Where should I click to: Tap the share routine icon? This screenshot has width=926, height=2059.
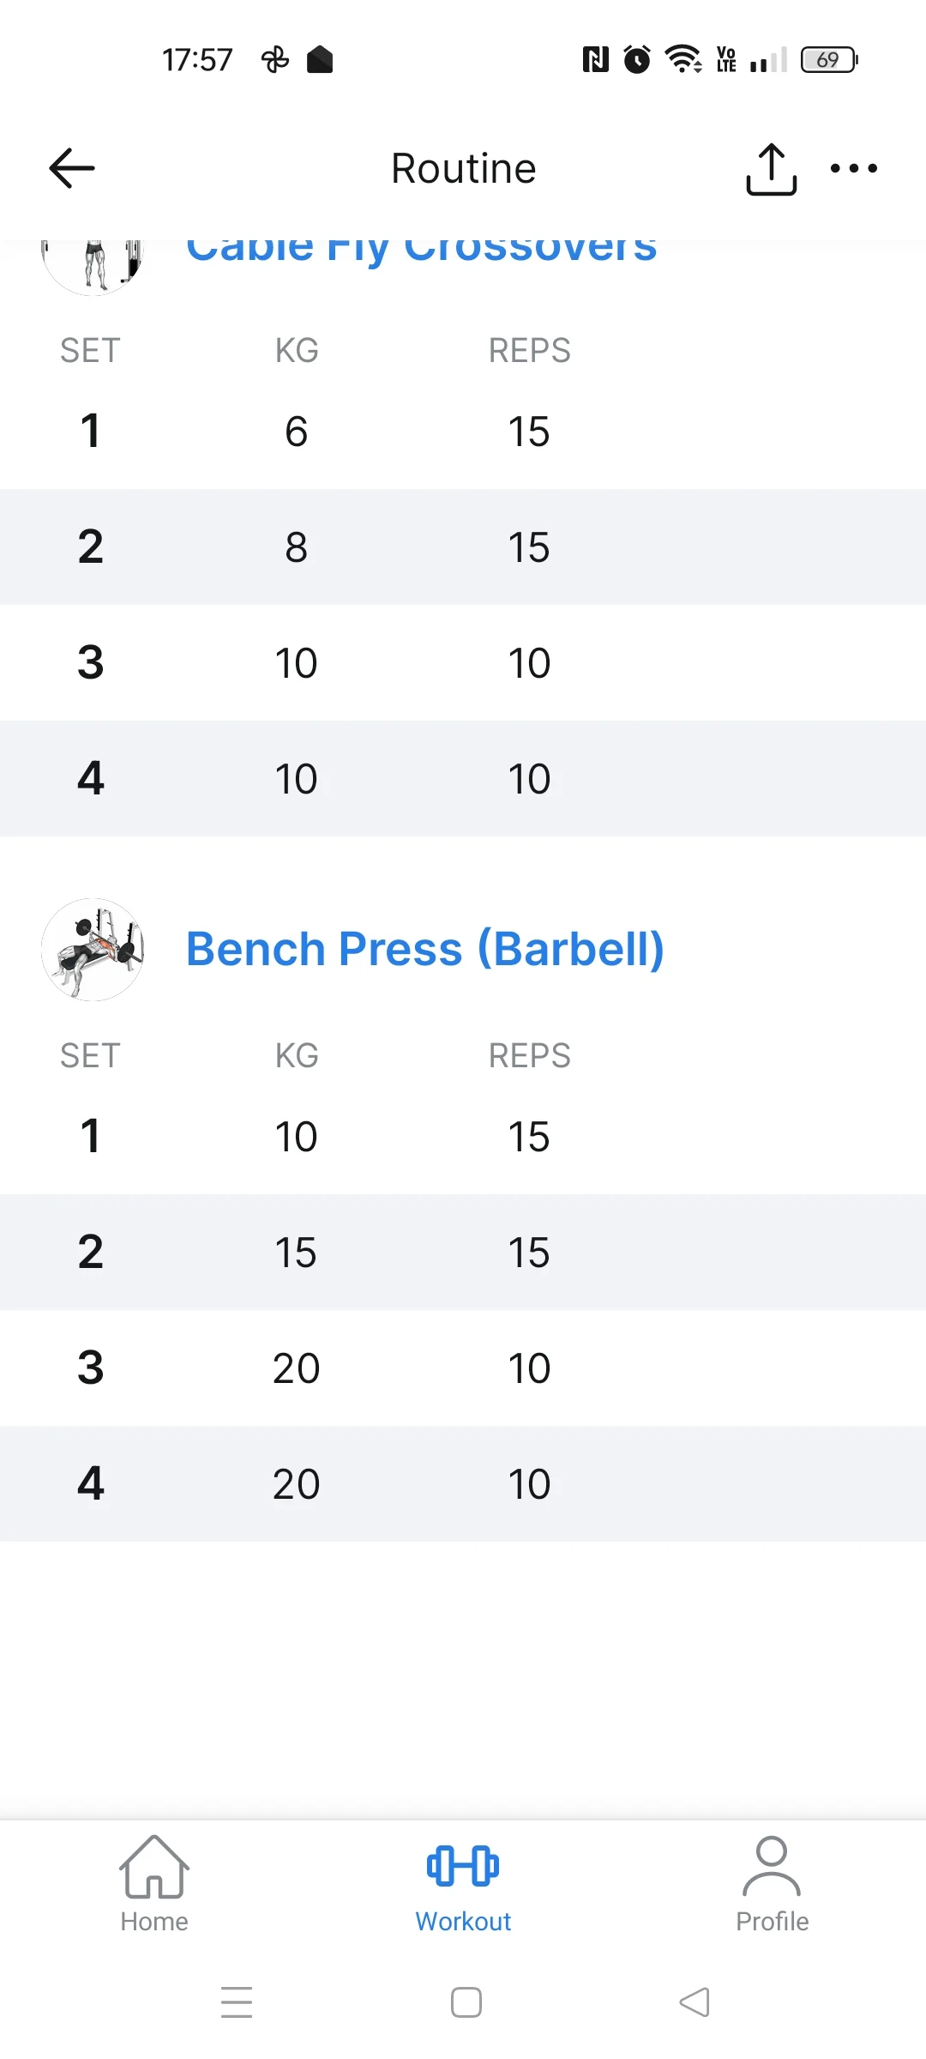pos(771,169)
